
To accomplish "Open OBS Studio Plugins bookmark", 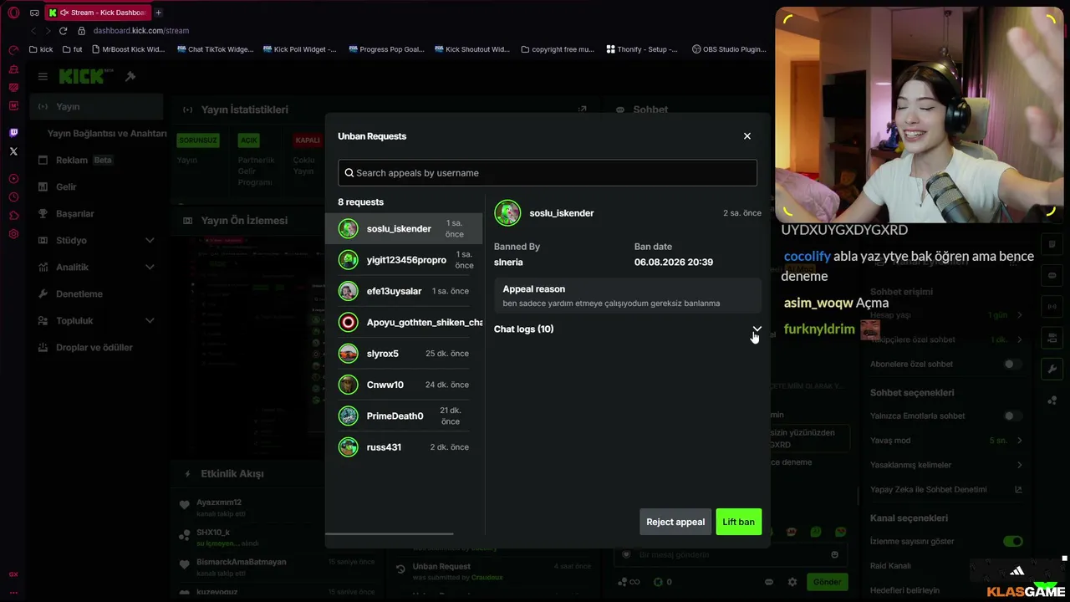I will 729,49.
